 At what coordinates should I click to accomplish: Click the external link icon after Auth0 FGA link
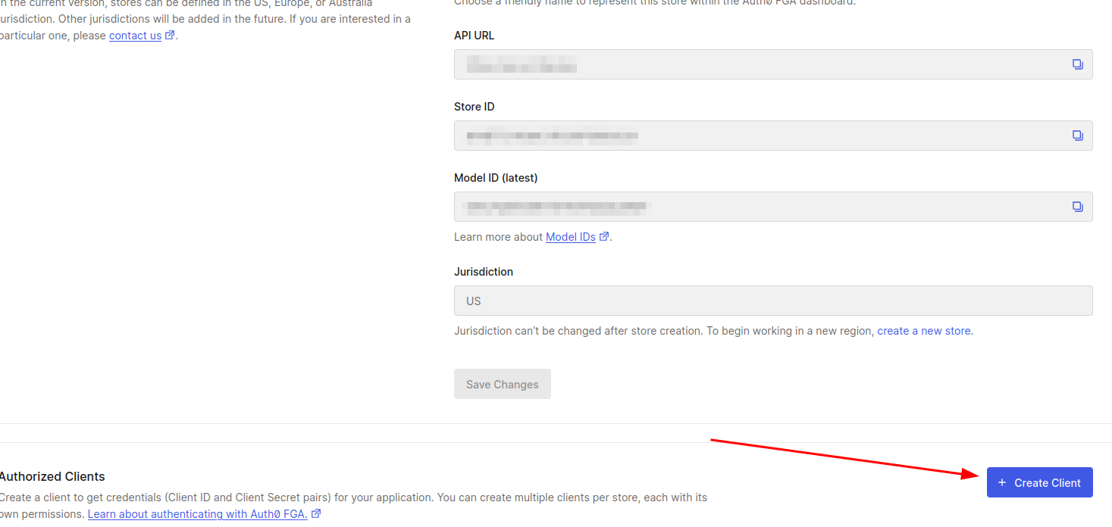[315, 513]
